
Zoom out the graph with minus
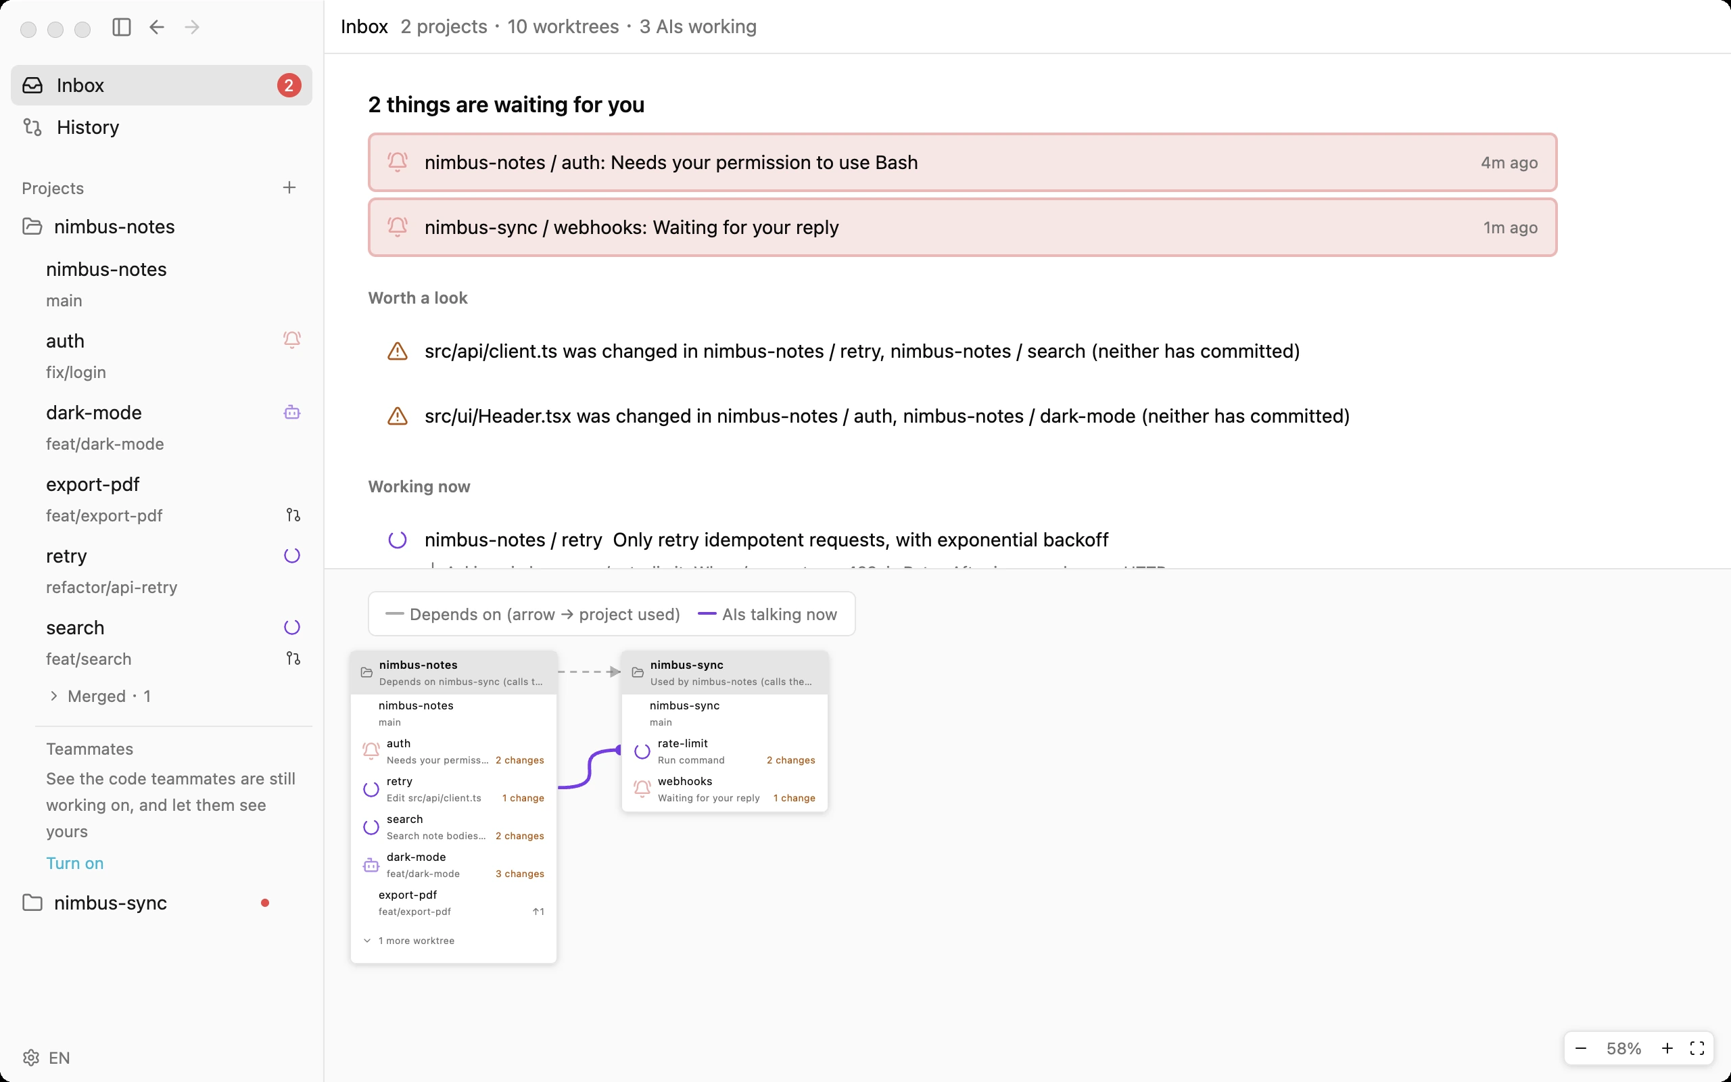1581,1048
